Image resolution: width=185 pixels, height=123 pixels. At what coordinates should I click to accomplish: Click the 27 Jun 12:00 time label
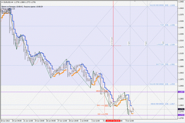[x=62, y=121]
